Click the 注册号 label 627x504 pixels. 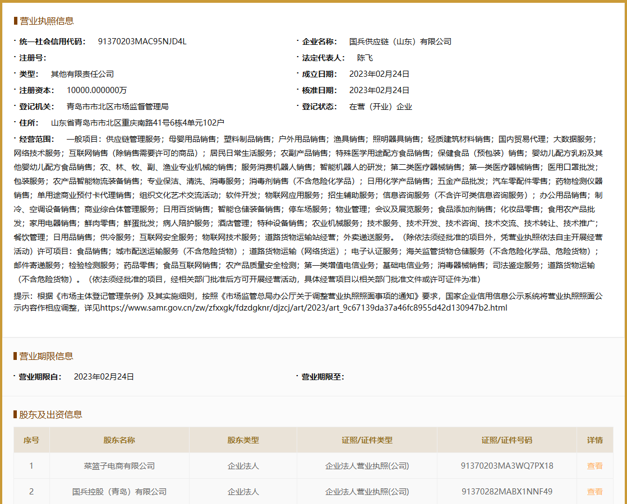33,58
